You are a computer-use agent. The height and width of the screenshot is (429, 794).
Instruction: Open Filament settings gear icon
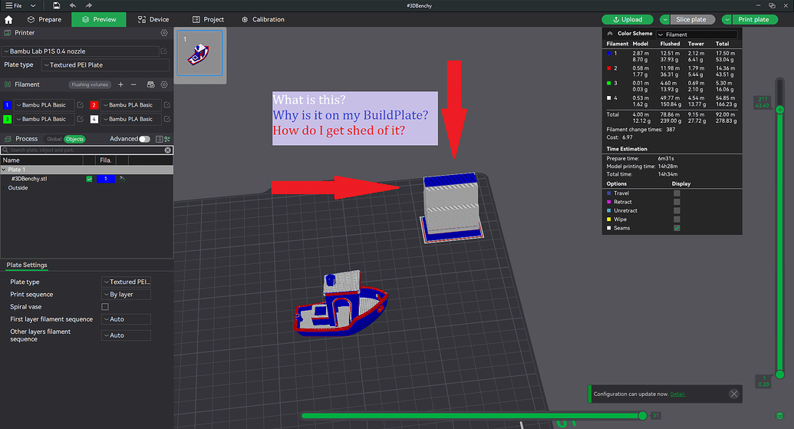(x=164, y=84)
